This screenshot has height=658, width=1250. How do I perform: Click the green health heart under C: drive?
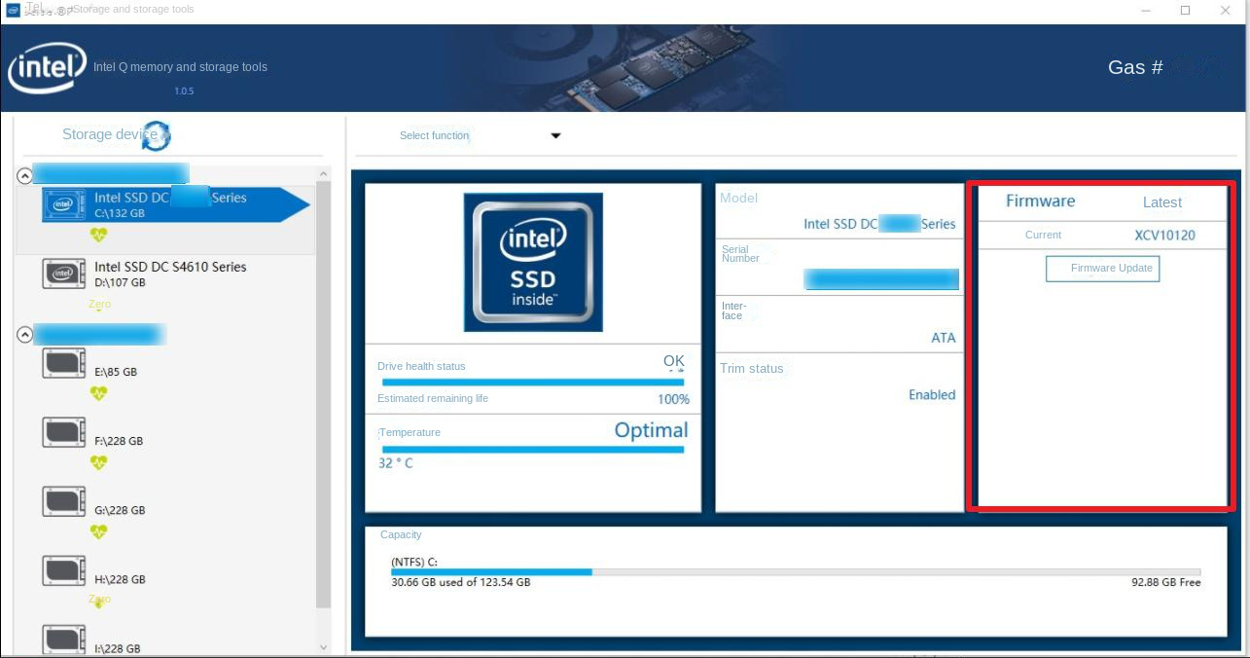98,235
